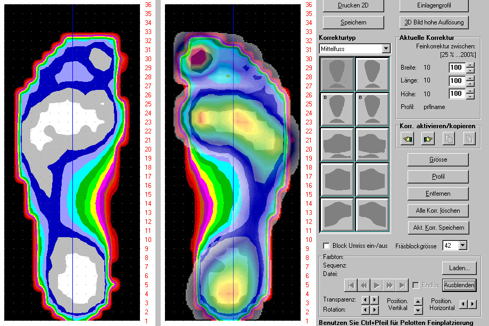Rotate overlay using left Rotation arrow
This screenshot has height=326, width=489.
[x=365, y=310]
